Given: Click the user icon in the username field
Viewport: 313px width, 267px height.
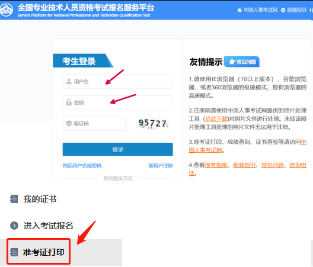Looking at the screenshot, I should (69, 81).
